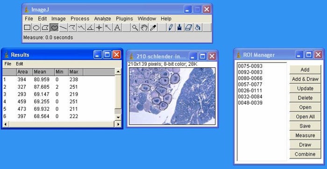Open the Results window Edit menu

pos(20,64)
